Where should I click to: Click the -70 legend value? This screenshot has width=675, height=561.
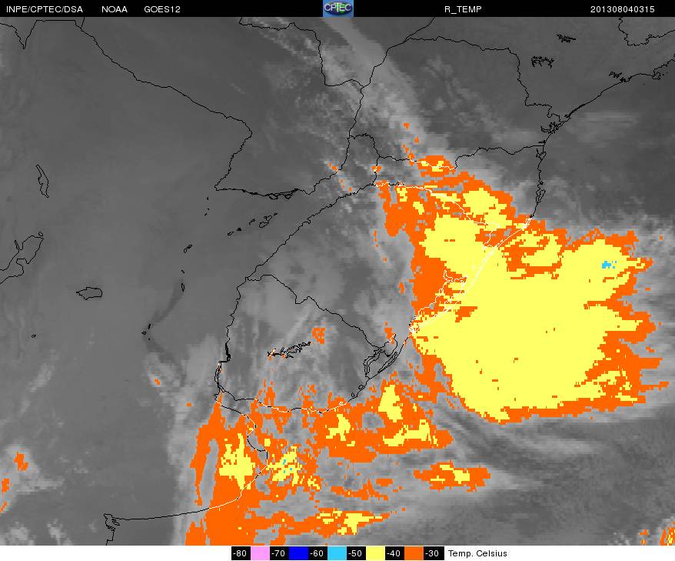click(279, 553)
